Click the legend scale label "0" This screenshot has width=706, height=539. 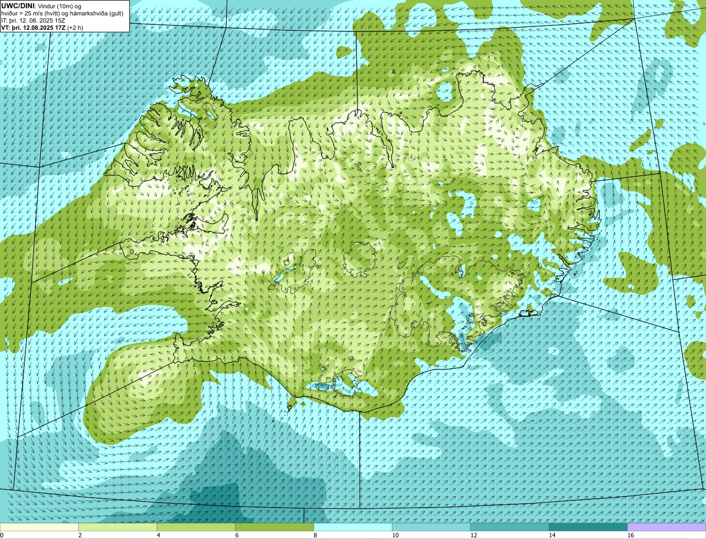(x=2, y=535)
